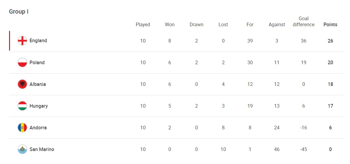Click the Goal difference column header
Image resolution: width=350 pixels, height=164 pixels.
click(304, 22)
